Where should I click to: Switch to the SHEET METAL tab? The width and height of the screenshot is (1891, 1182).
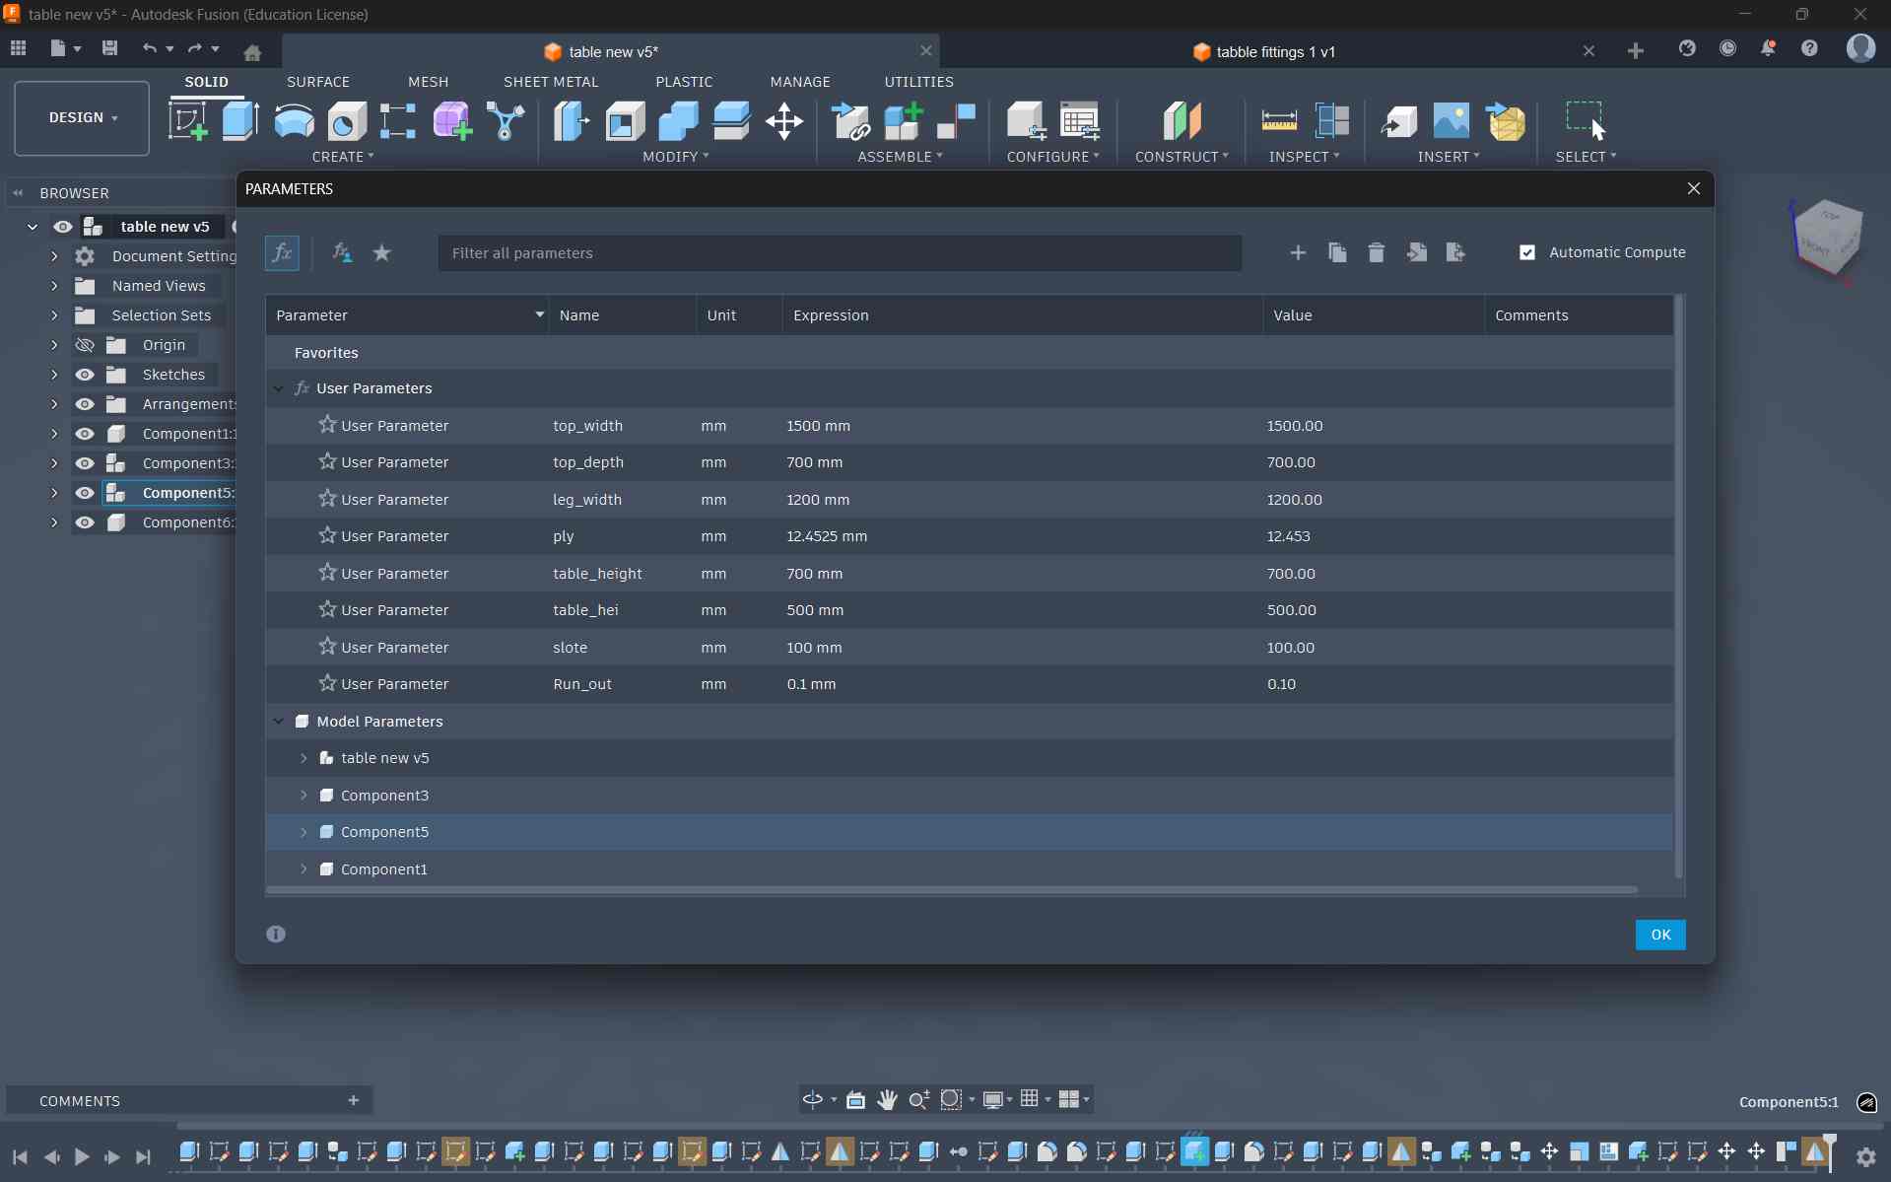point(551,82)
